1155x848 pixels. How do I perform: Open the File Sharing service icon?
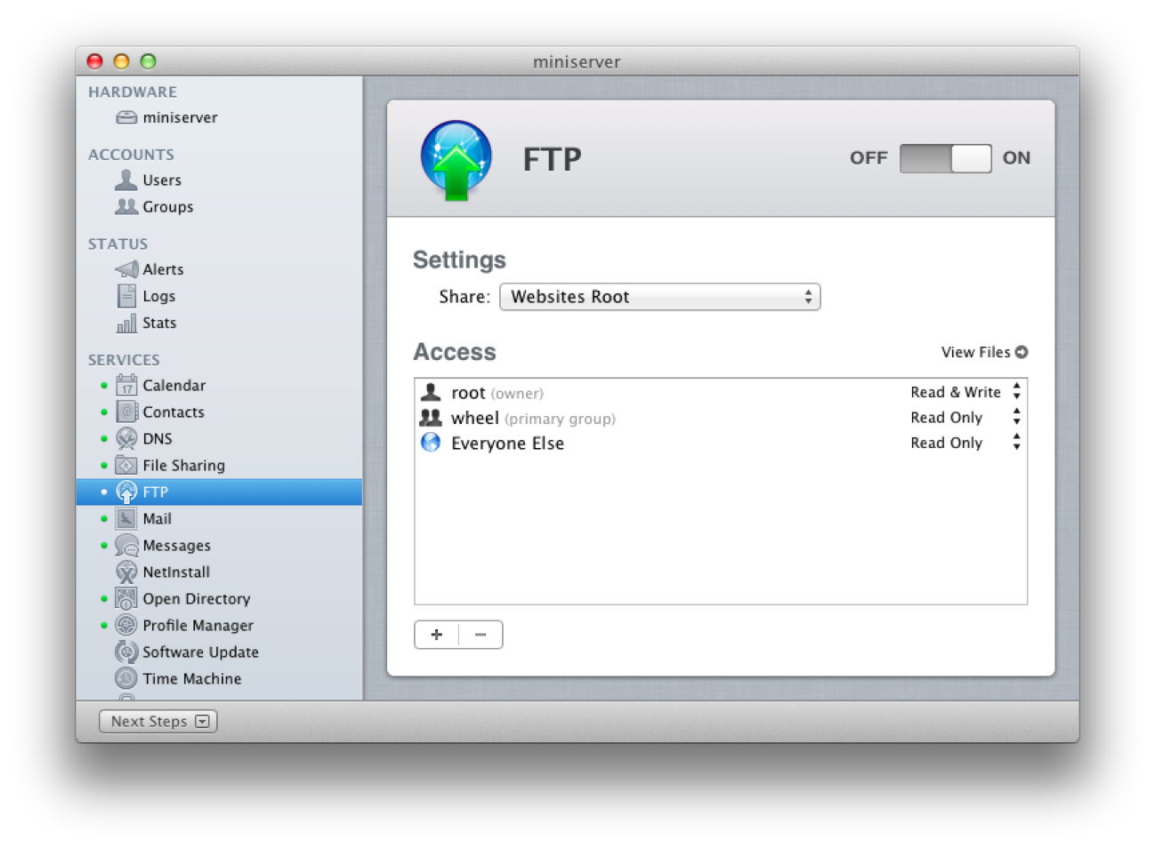tap(125, 465)
